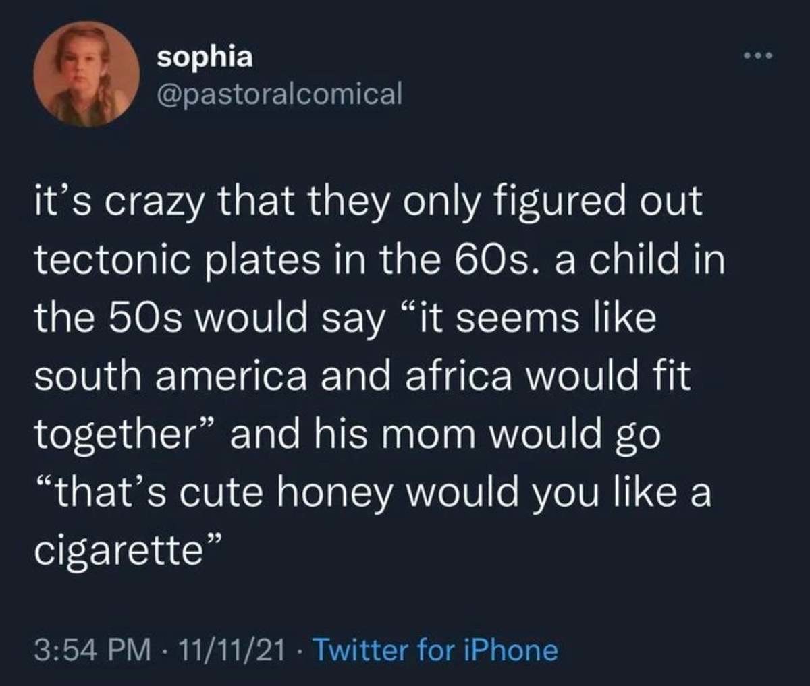Click the @pastoralcomical handle

click(x=279, y=93)
